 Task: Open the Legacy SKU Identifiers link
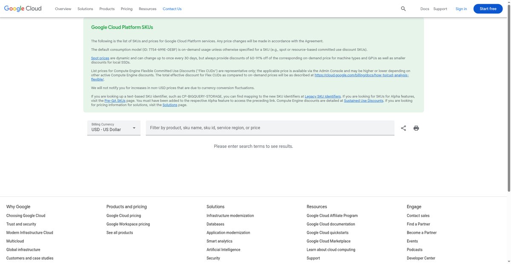coord(323,96)
